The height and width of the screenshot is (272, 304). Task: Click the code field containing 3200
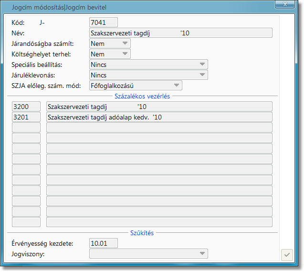click(26, 107)
